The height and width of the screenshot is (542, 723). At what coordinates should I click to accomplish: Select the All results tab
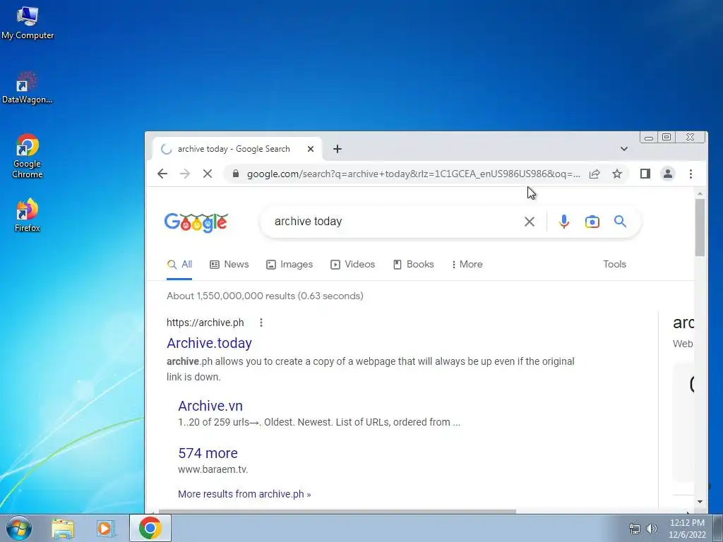[x=179, y=265]
